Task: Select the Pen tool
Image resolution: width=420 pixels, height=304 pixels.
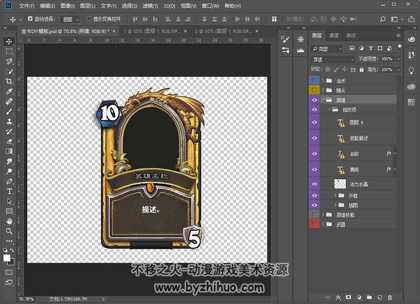Action: click(9, 181)
